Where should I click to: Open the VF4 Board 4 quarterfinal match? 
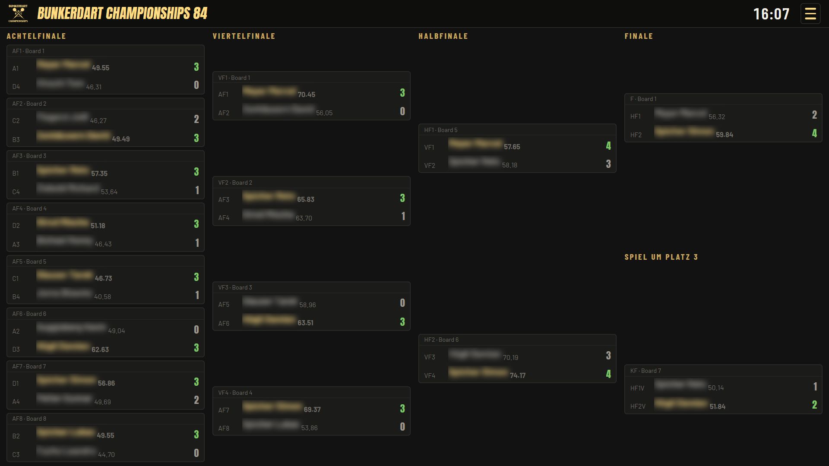pos(311,411)
